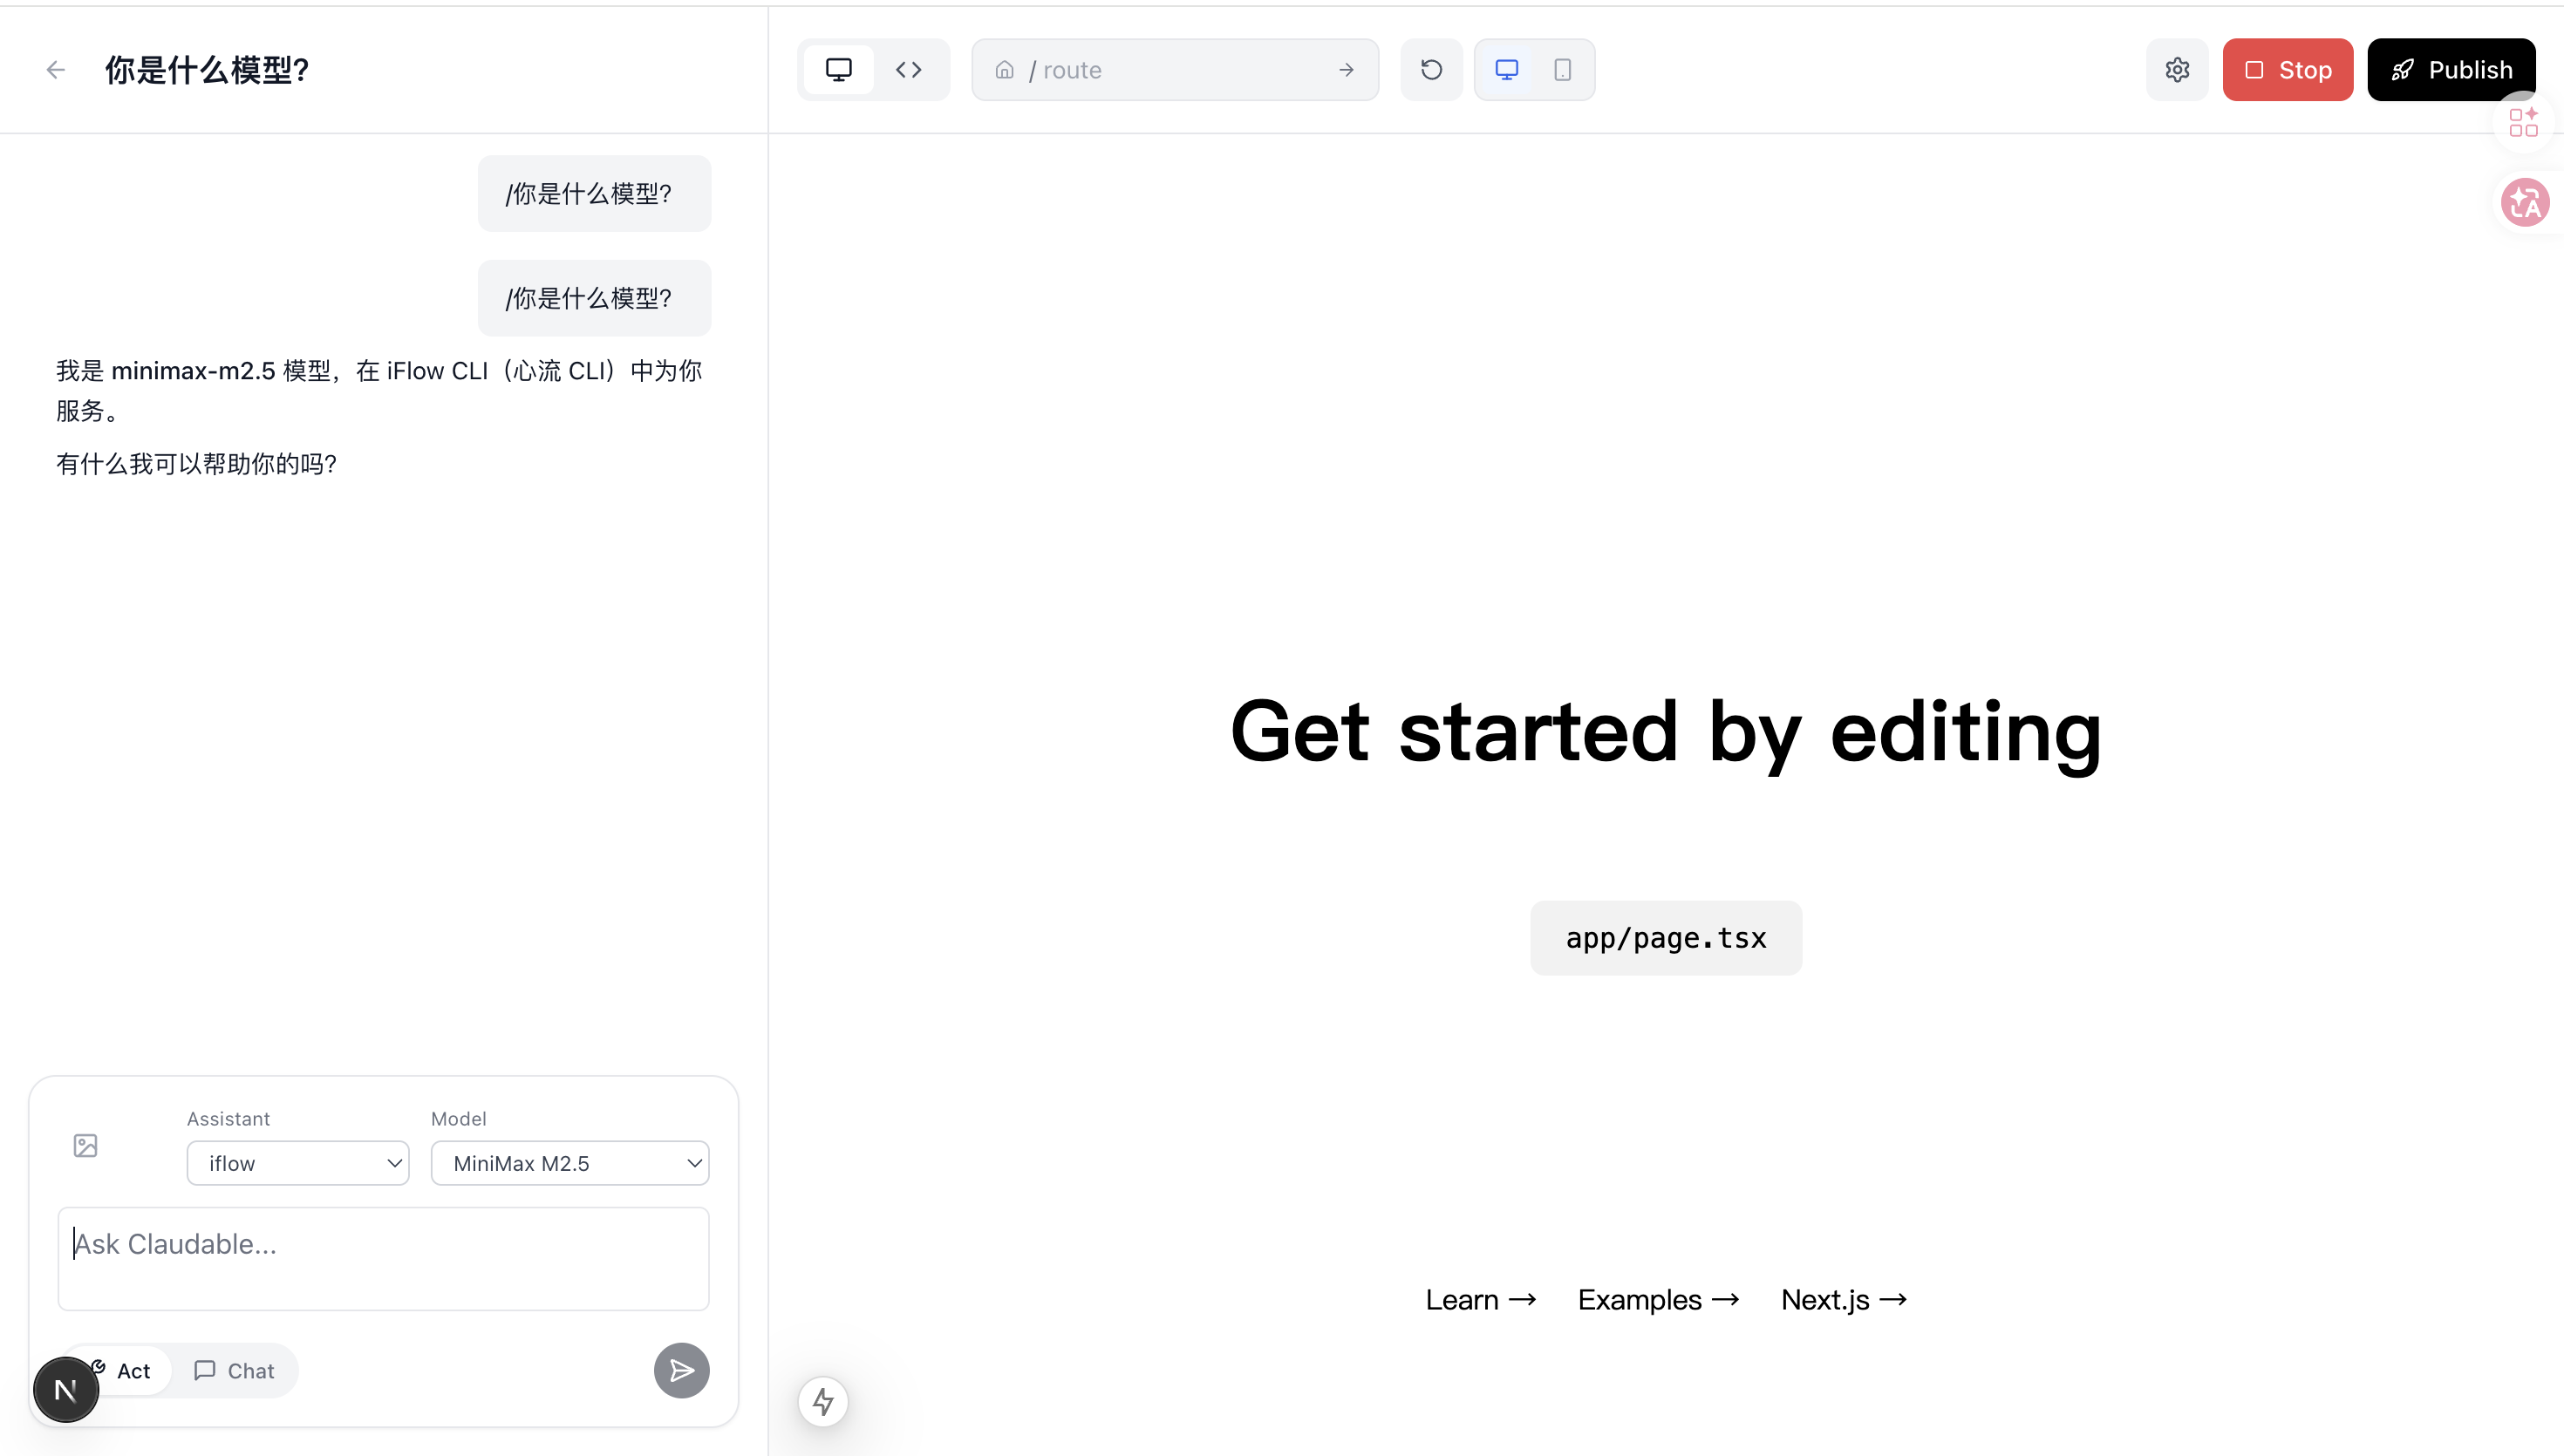
Task: Click the lightning bolt icon
Action: (x=823, y=1401)
